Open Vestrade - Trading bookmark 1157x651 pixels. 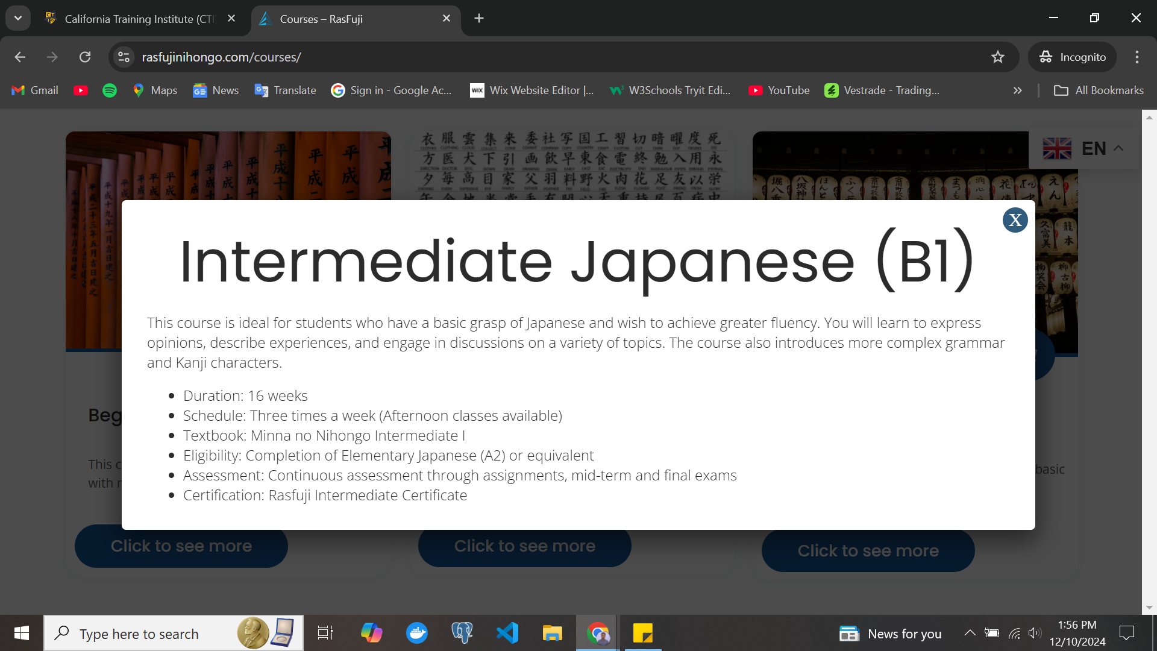pyautogui.click(x=882, y=90)
